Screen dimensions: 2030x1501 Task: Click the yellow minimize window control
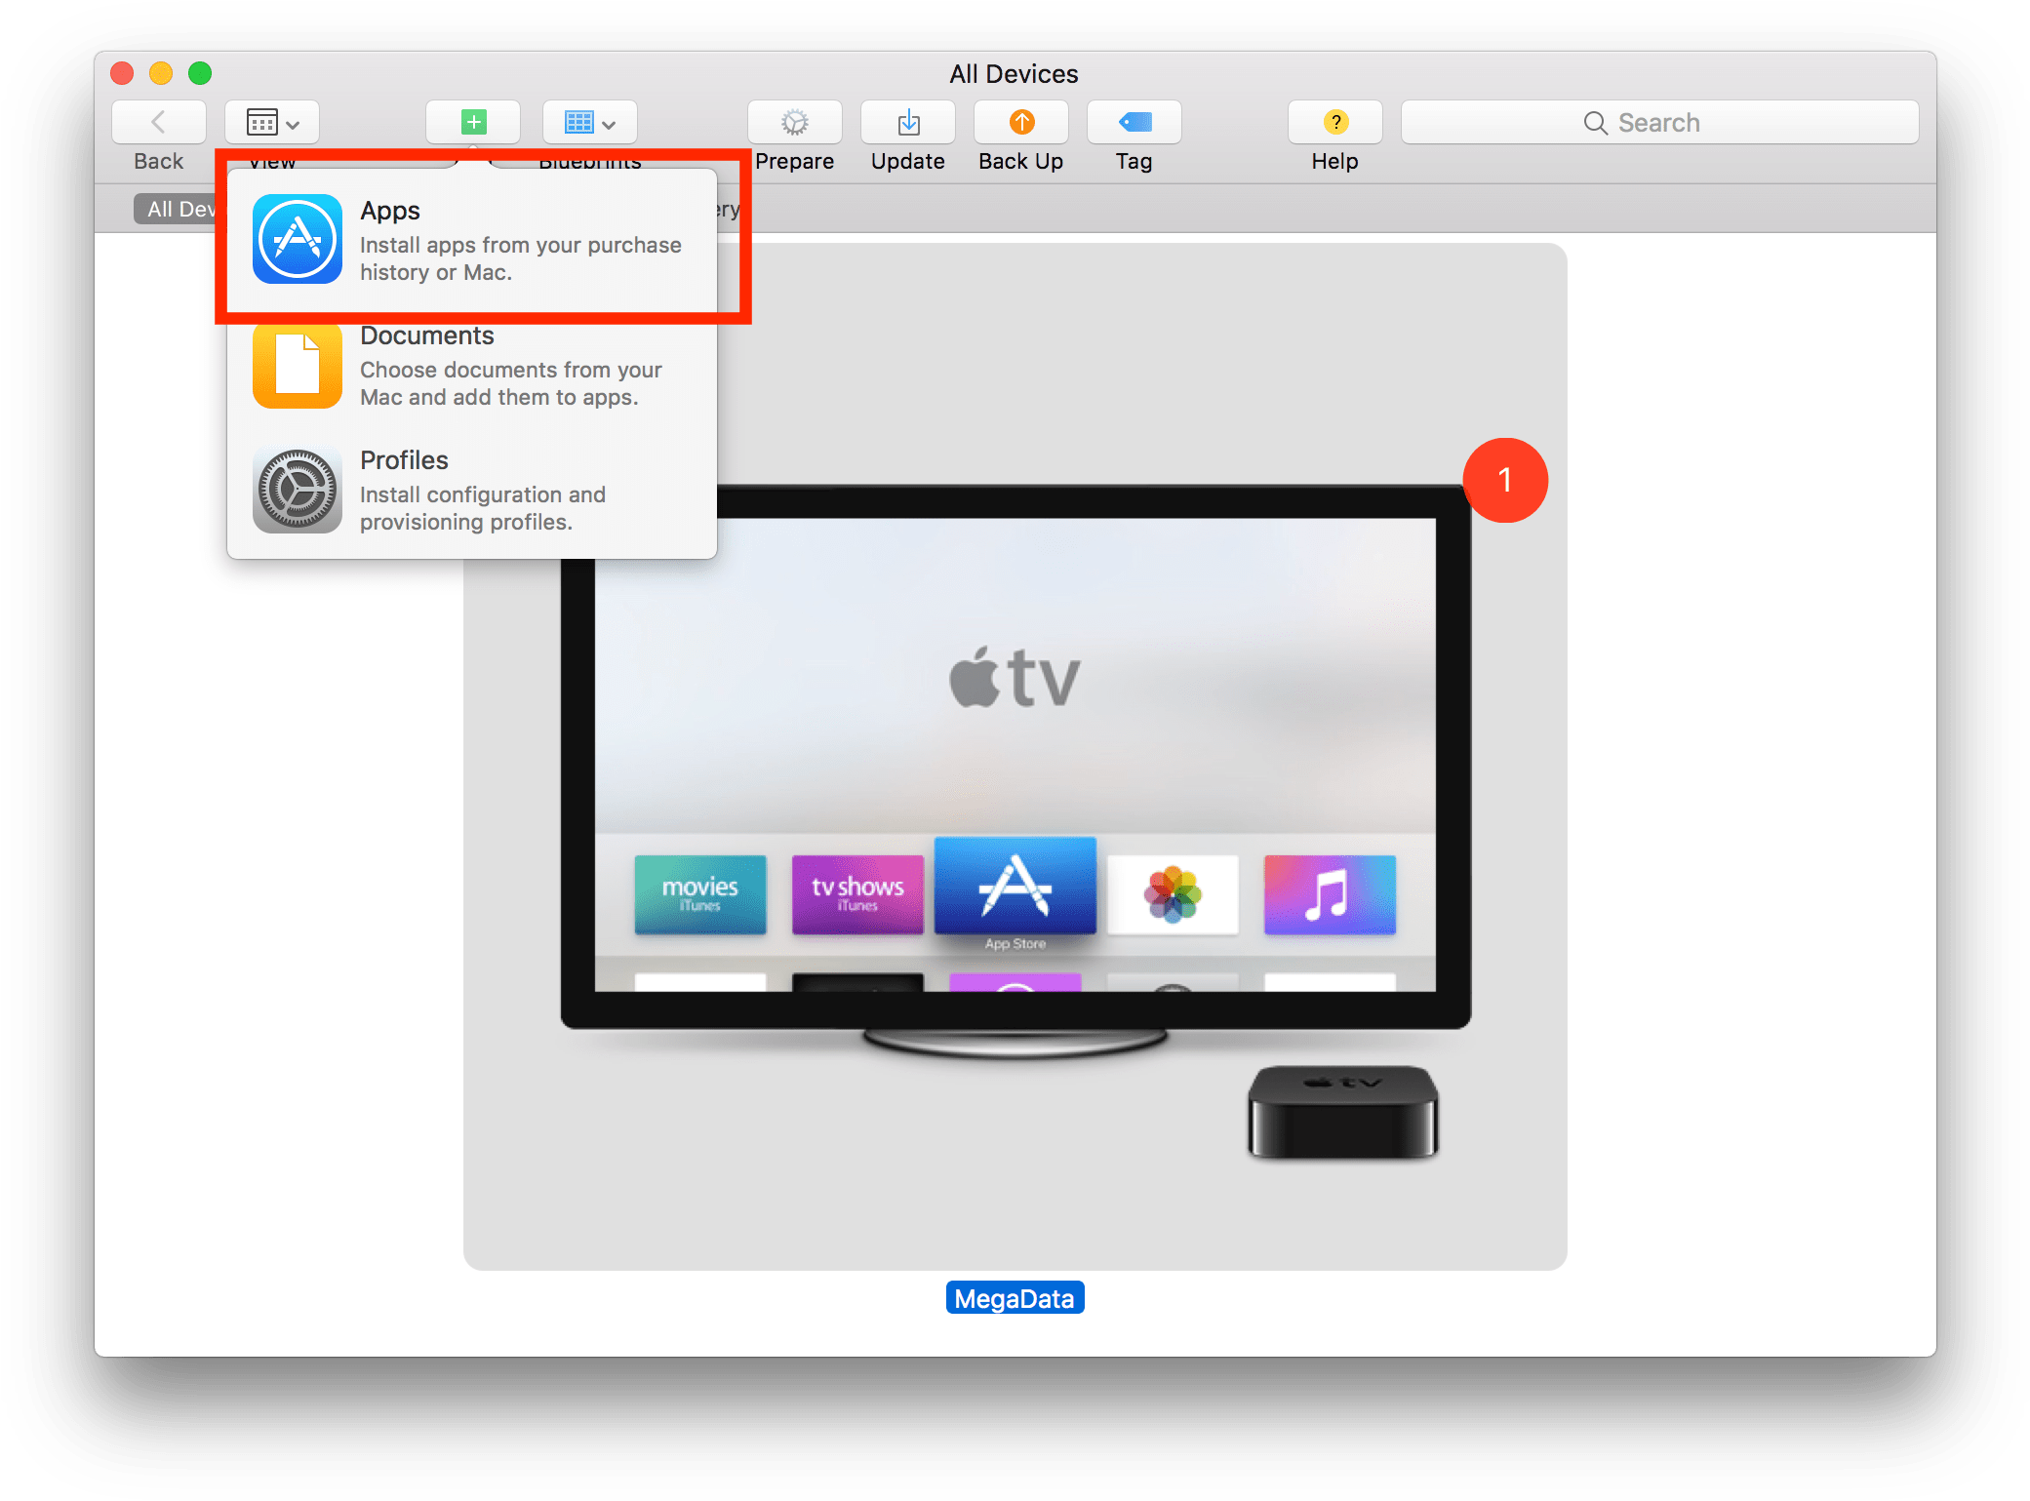(161, 73)
